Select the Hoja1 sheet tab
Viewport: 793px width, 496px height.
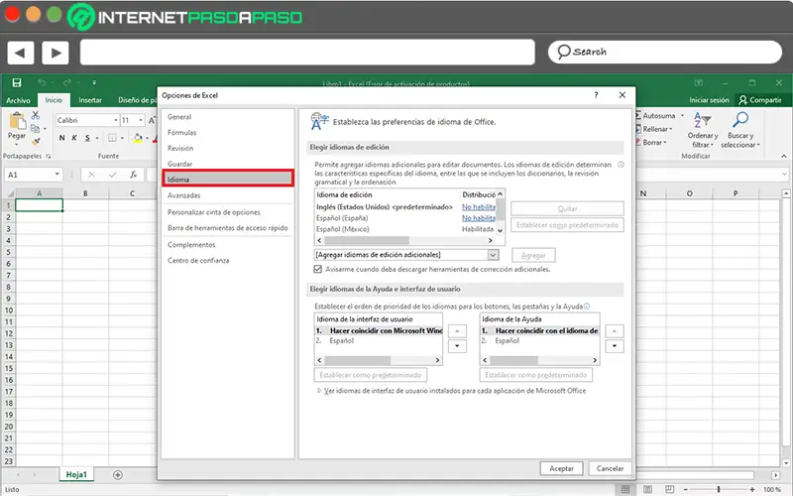click(76, 475)
